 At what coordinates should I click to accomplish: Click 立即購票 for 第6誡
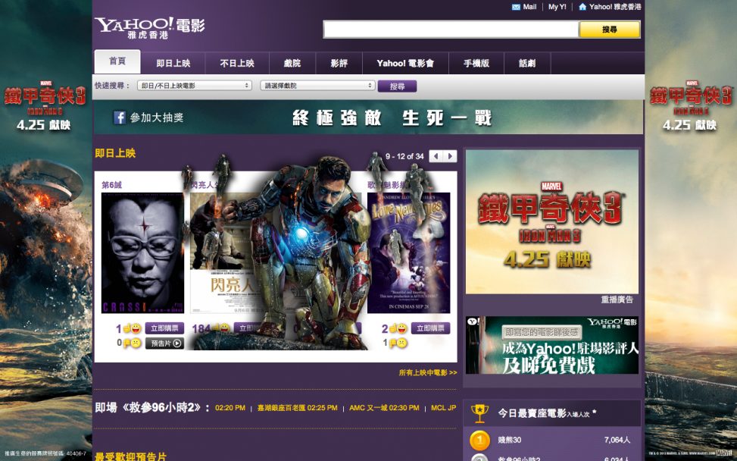pos(164,328)
